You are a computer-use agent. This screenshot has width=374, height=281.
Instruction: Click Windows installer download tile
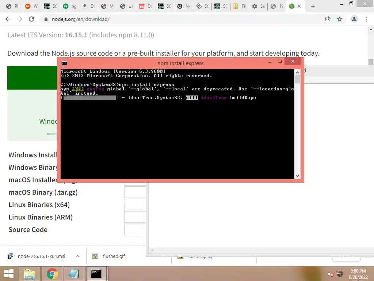(32, 115)
